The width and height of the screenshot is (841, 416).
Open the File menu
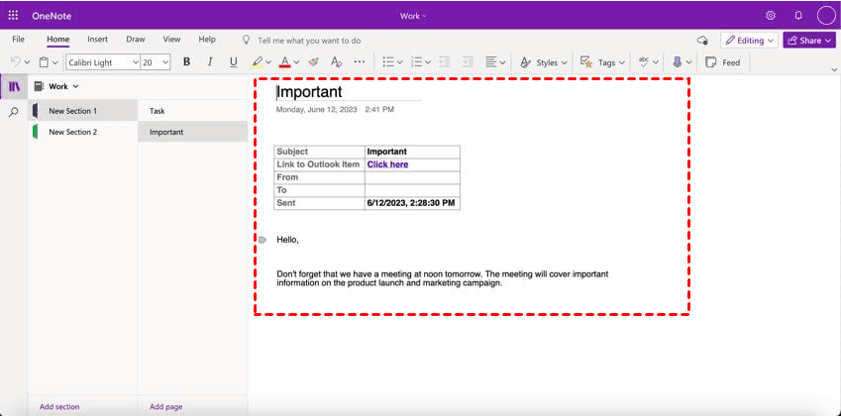18,40
